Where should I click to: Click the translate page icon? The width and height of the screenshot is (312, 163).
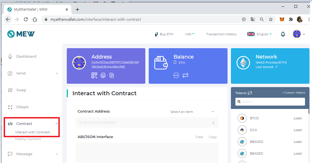[253, 19]
